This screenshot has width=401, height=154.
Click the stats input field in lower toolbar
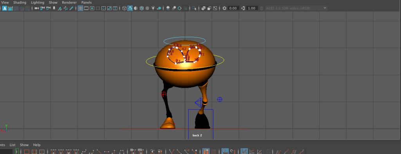pyautogui.click(x=6, y=151)
